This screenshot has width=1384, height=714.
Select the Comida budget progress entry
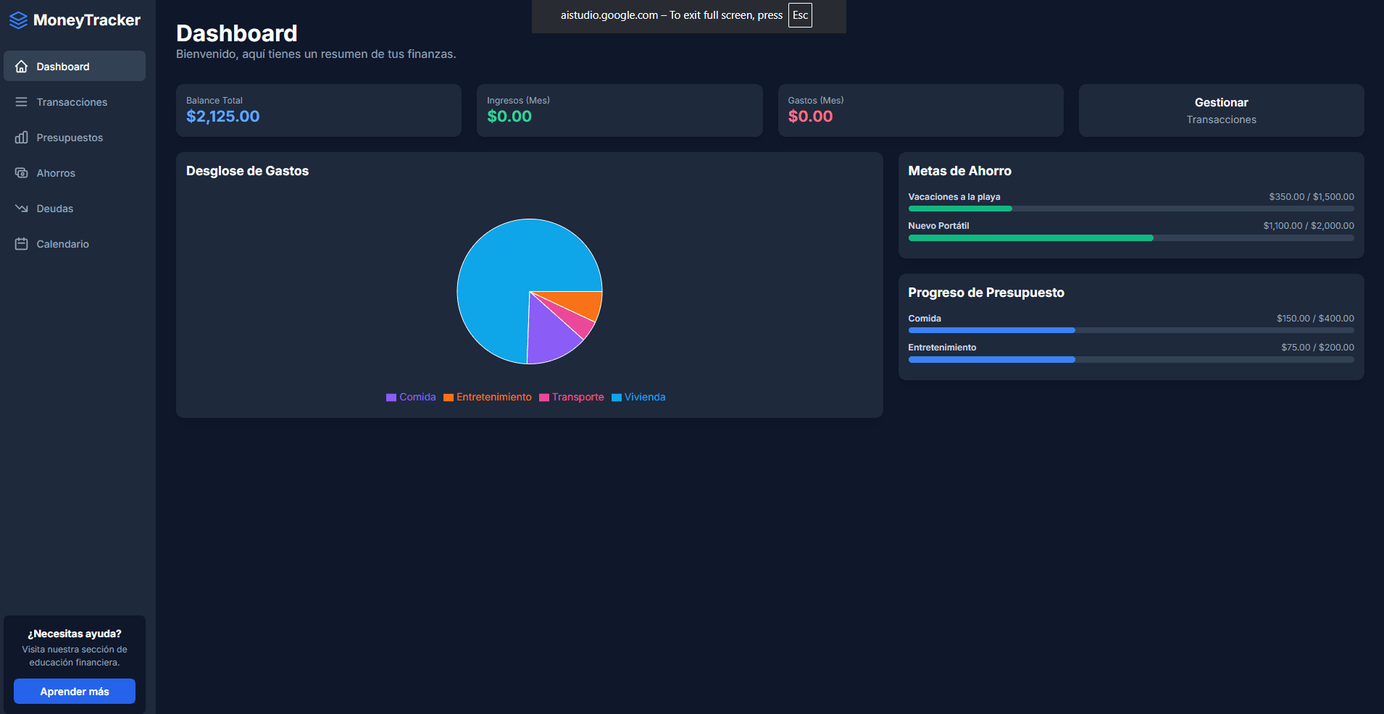1130,324
